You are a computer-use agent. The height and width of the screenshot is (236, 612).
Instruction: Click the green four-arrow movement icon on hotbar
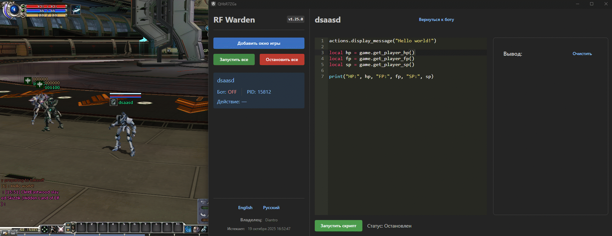[45, 229]
